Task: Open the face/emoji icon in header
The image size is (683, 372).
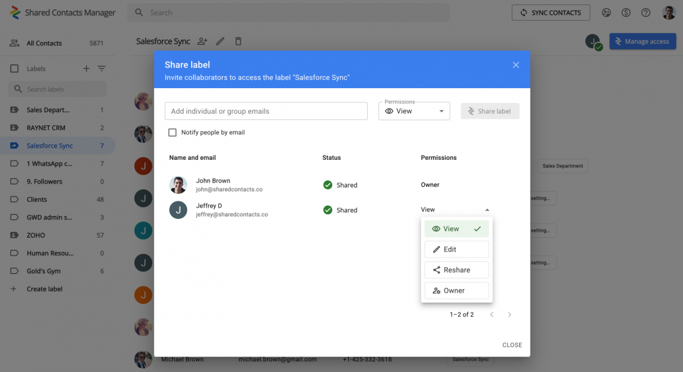Action: [606, 13]
